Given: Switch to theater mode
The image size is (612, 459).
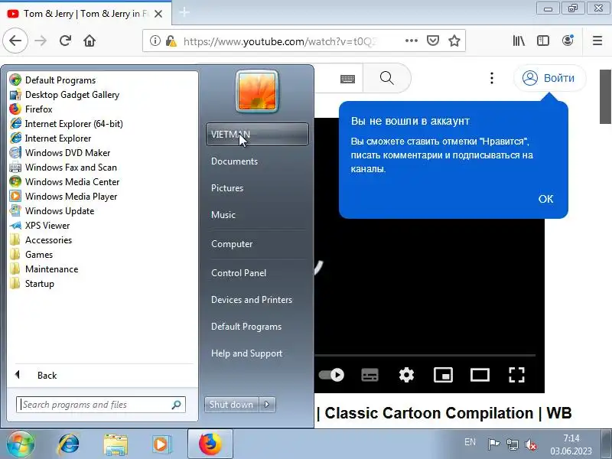Looking at the screenshot, I should 480,375.
